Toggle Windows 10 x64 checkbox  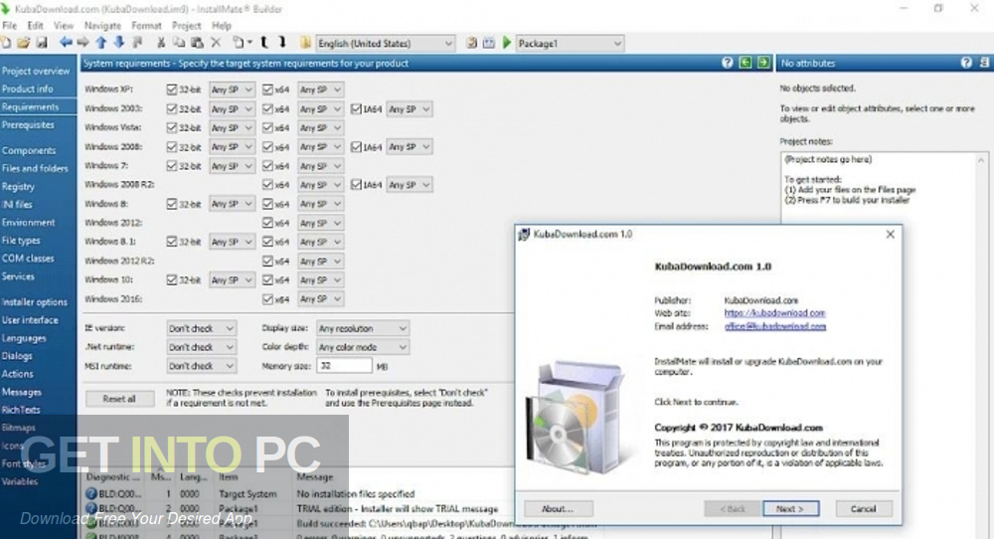(x=267, y=279)
